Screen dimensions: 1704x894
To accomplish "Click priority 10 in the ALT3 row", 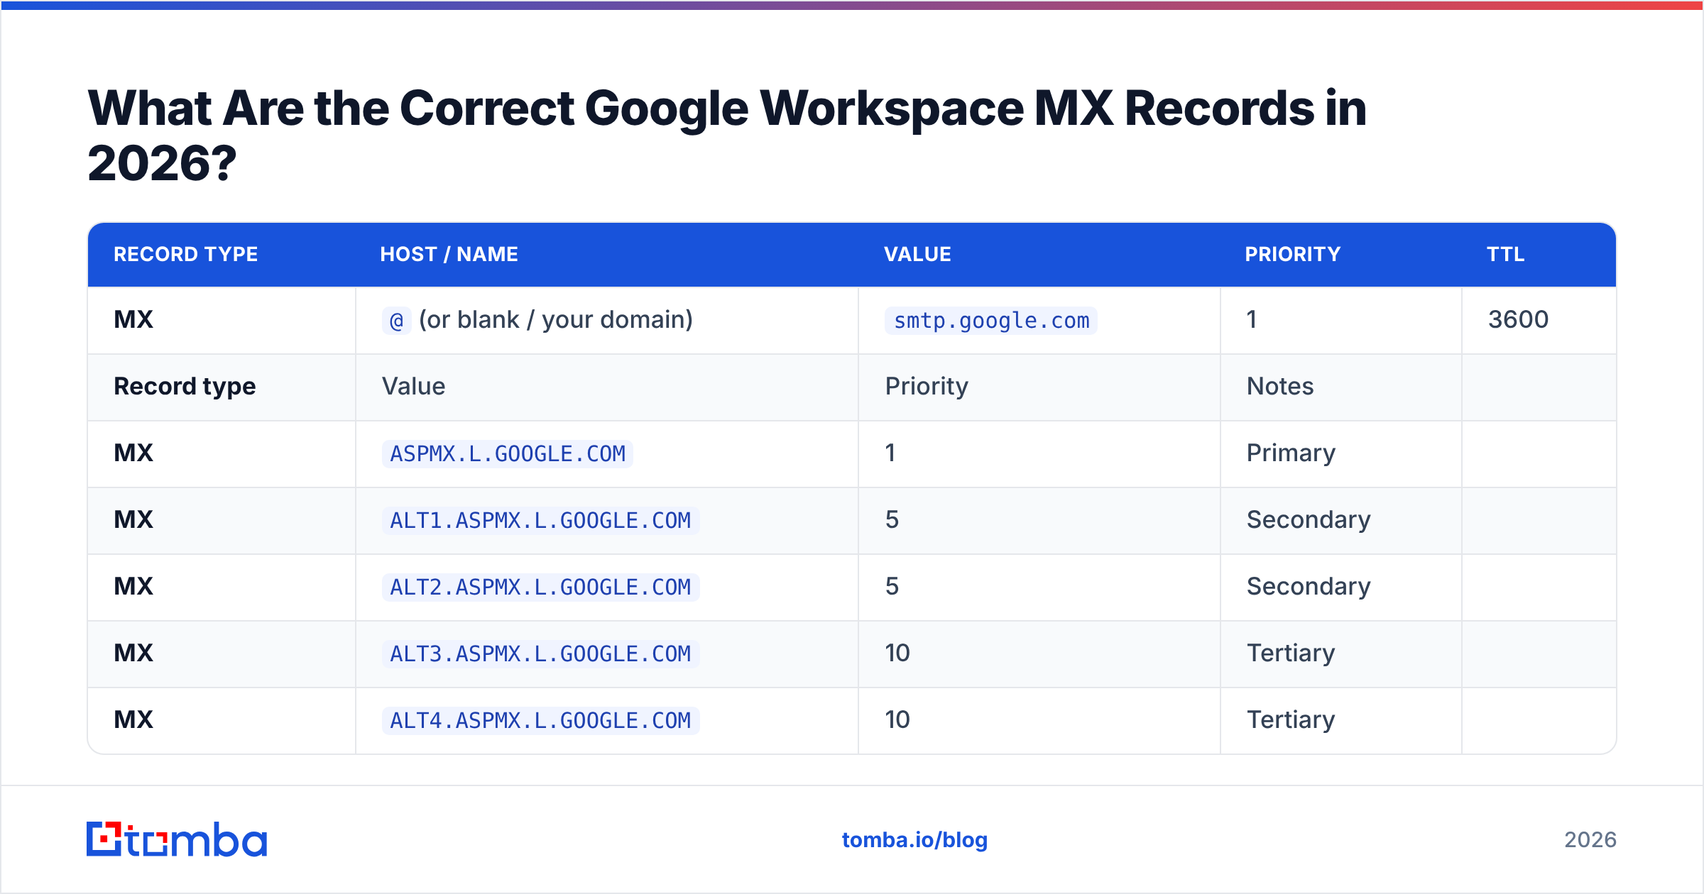I will point(897,653).
